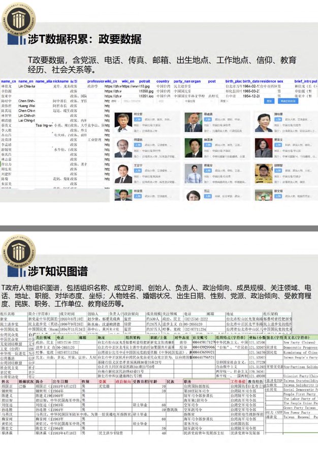The width and height of the screenshot is (318, 457).
Task: Click the blue search button above the cards
Action: 269,101
